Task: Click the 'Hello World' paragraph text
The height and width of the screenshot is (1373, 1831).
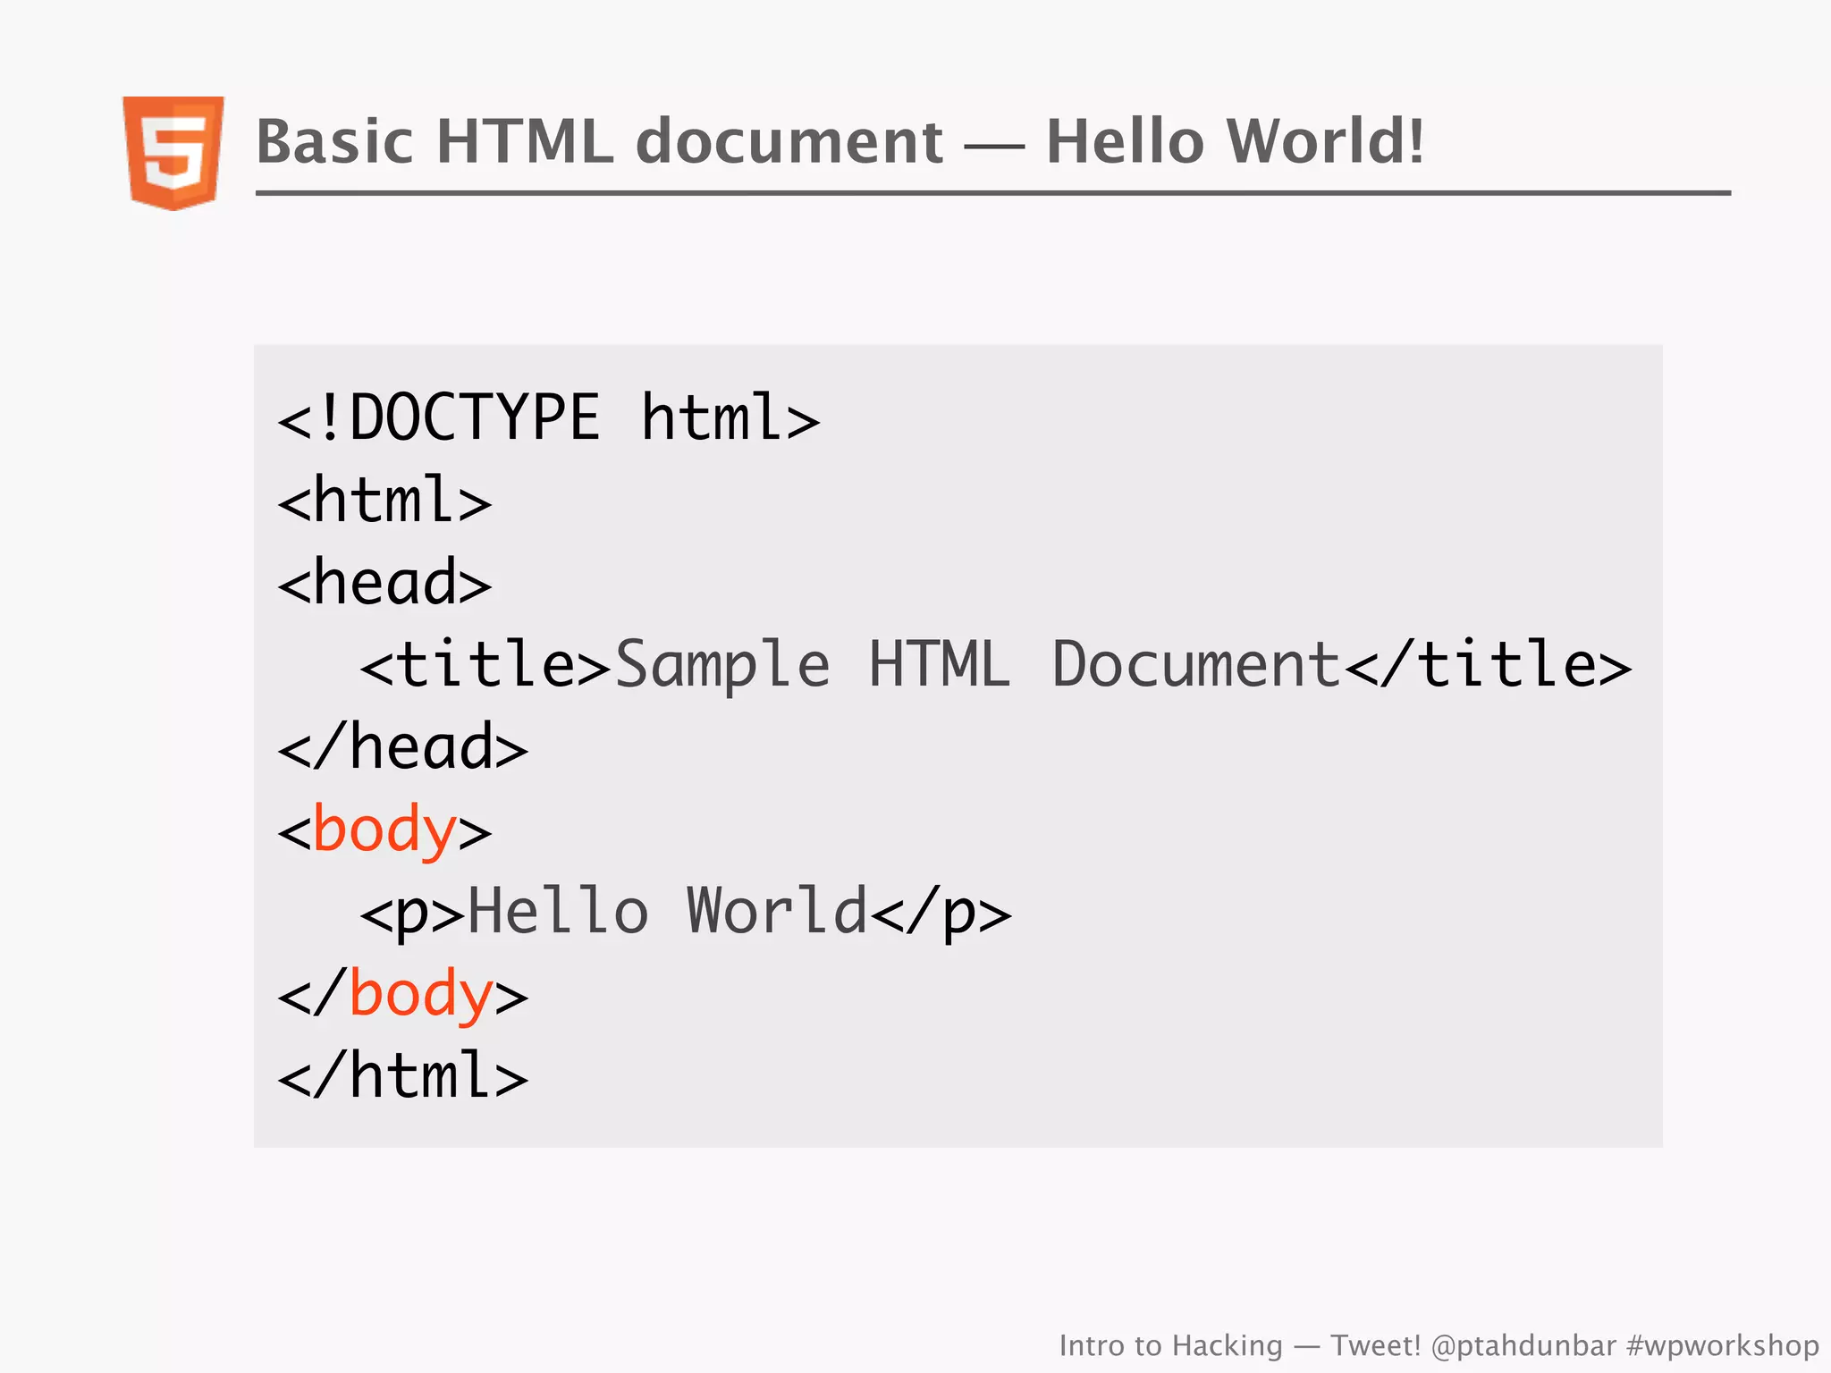Action: click(x=668, y=911)
